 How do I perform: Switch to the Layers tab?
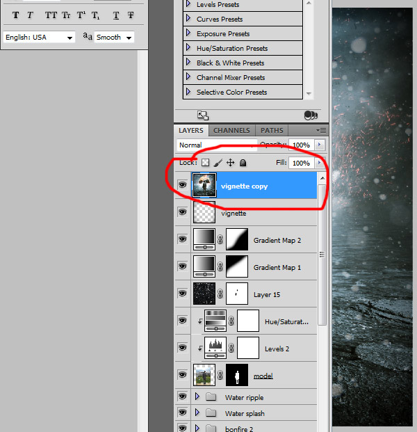coord(191,130)
